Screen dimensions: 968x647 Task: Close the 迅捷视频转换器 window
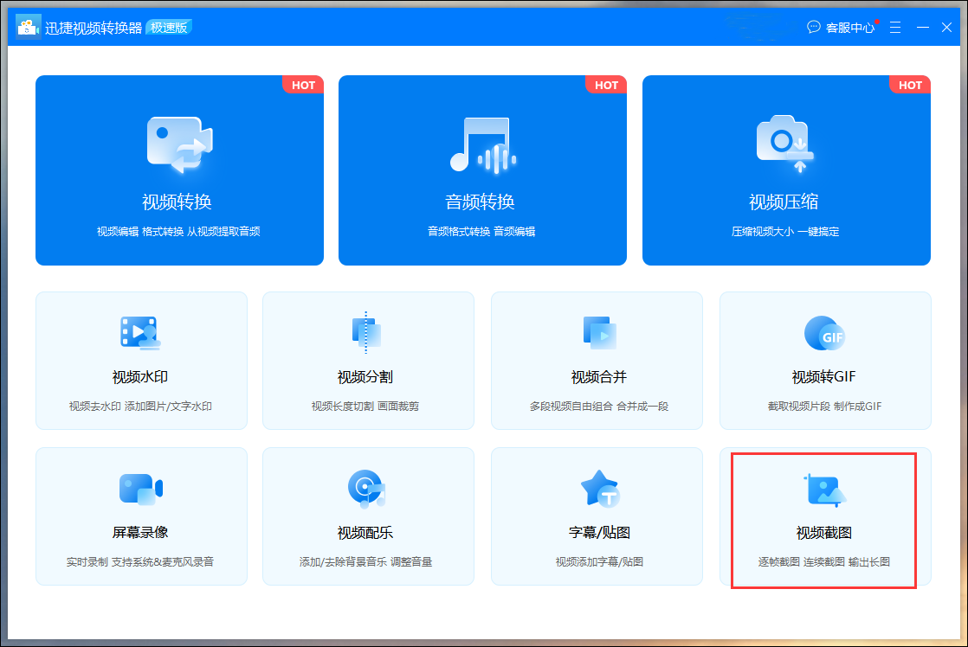(946, 27)
